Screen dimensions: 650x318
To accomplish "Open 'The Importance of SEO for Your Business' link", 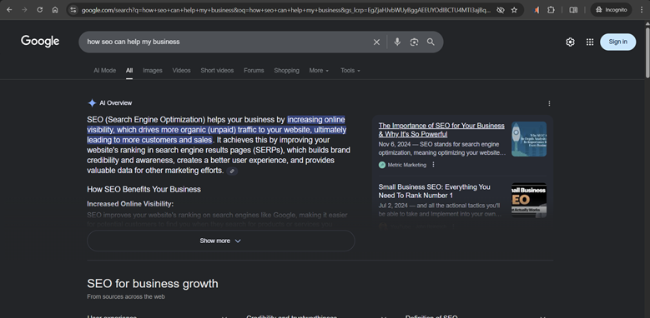I will click(x=441, y=130).
